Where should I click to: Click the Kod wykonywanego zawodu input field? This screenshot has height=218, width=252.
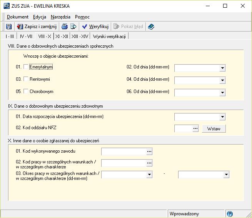tap(124, 151)
